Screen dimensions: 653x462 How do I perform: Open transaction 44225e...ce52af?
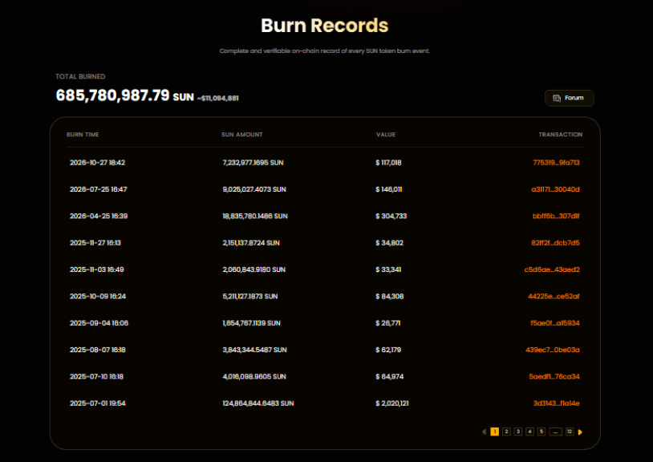tap(554, 296)
